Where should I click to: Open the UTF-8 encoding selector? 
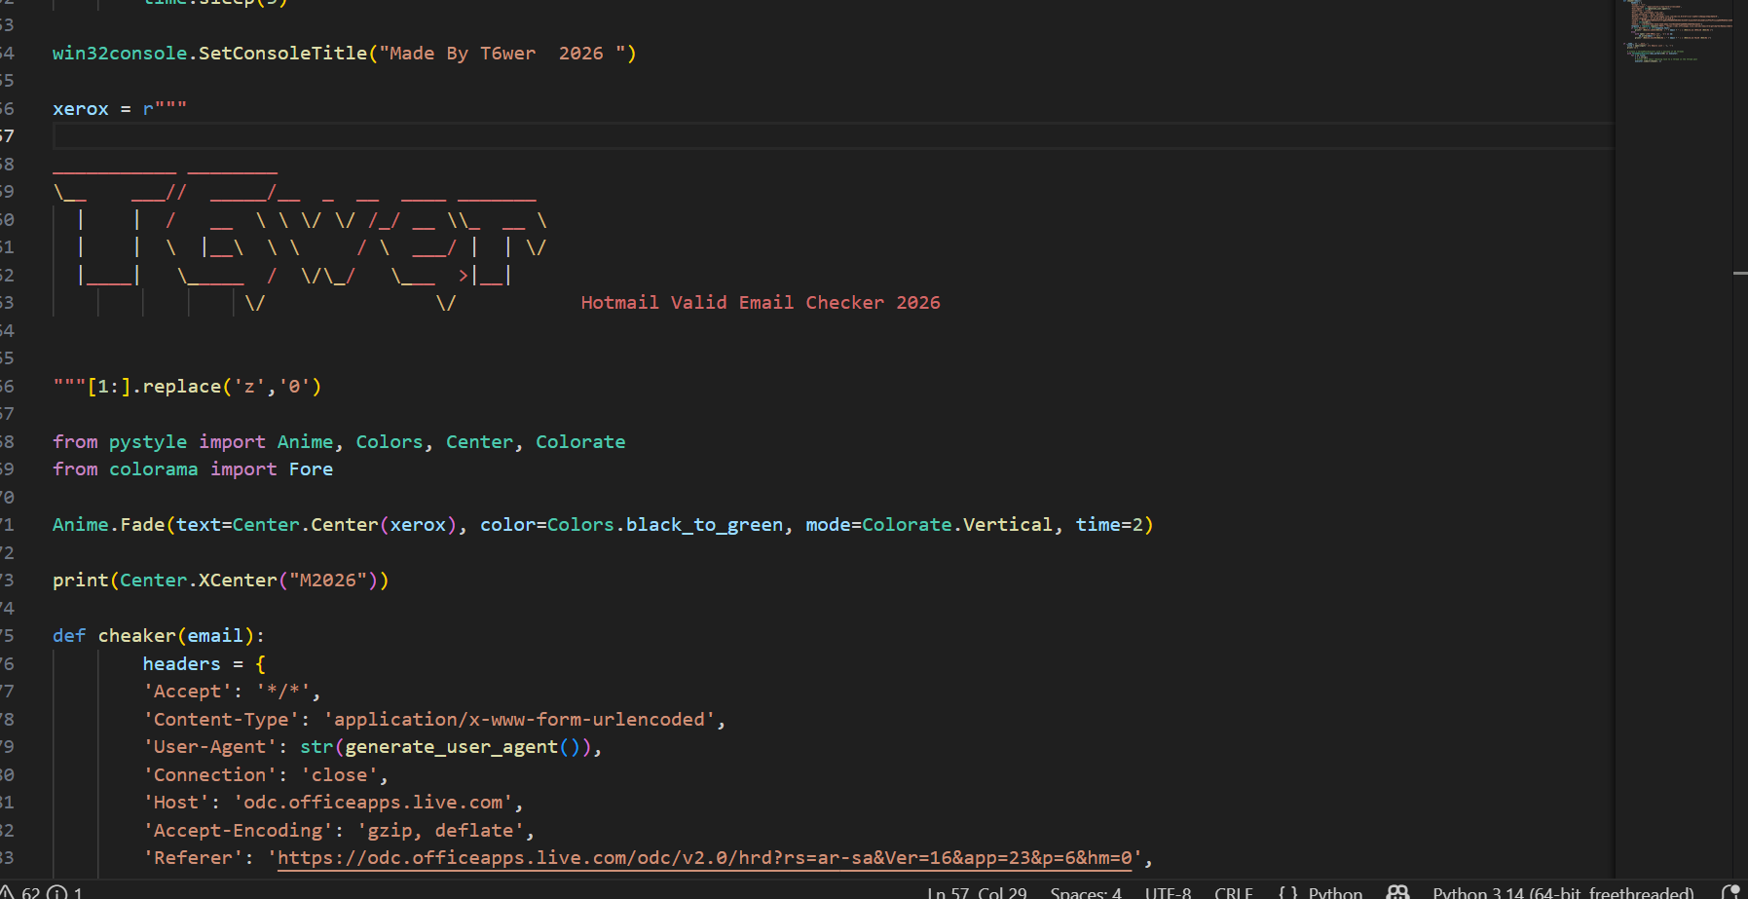[x=1168, y=892]
